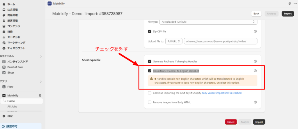Open 注文管理 orders icon
The image size is (298, 129).
[4, 10]
